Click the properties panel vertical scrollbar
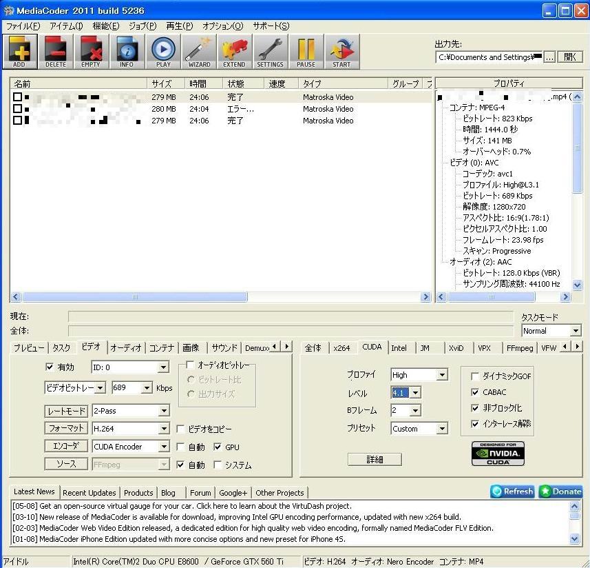This screenshot has width=590, height=568. [577, 190]
